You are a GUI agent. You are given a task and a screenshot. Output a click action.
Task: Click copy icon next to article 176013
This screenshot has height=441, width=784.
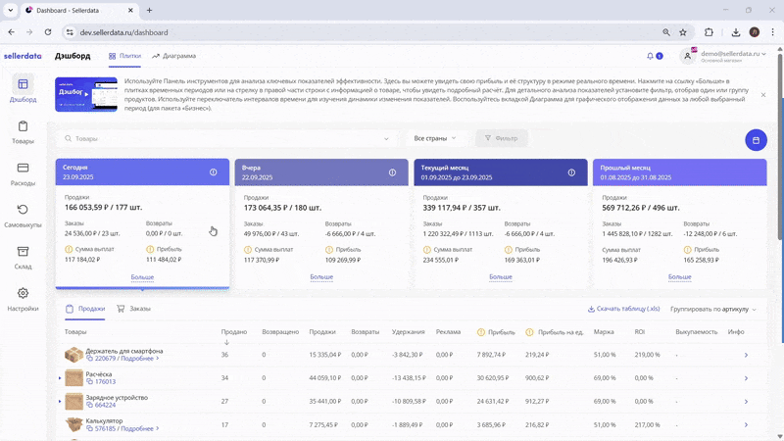coord(89,381)
